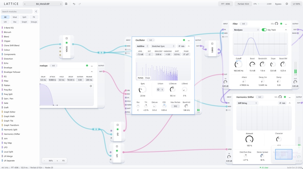Redo the last undone action

point(80,4)
